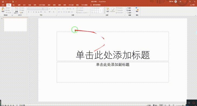Undo the last action

click(x=6, y=2)
